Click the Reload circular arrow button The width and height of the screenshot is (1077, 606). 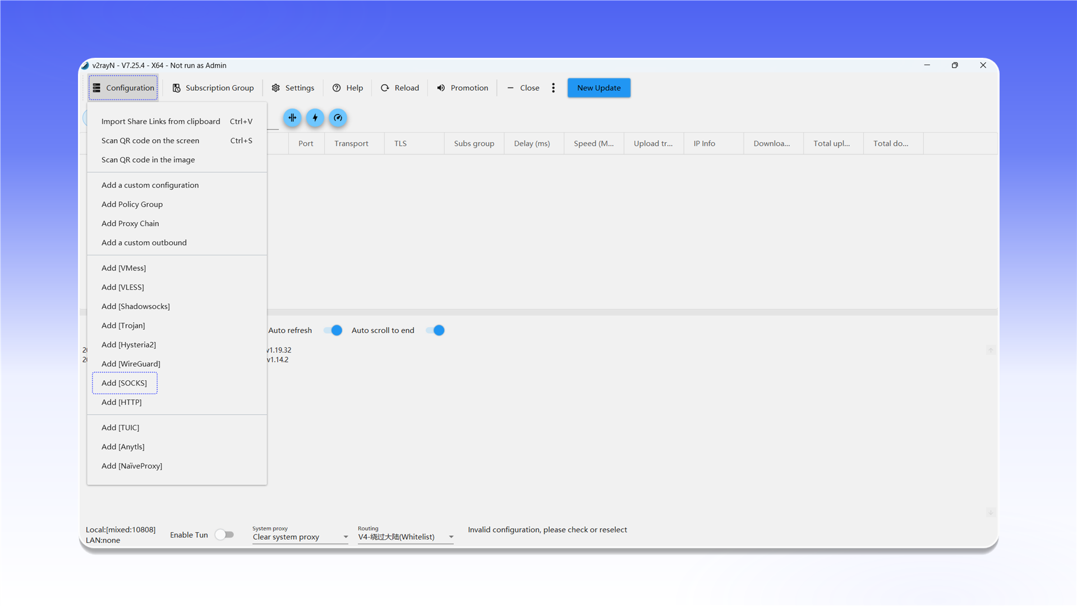tap(400, 88)
